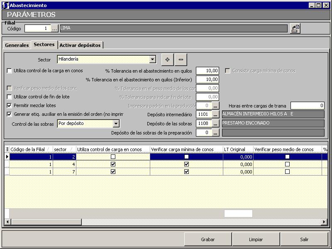Click the grid horizontal scrollbar right arrow
Image resolution: width=332 pixels, height=249 pixels.
324,222
